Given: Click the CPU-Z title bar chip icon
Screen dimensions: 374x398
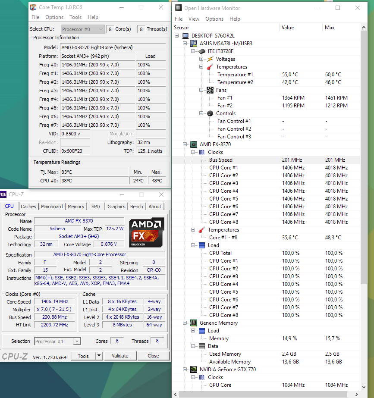Looking at the screenshot, I should [3, 194].
